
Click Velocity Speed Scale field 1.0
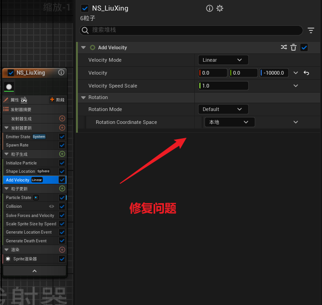(223, 86)
